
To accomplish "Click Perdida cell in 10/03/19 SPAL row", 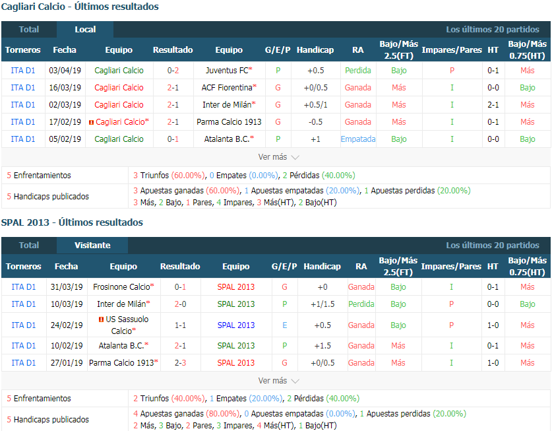I will tap(361, 304).
